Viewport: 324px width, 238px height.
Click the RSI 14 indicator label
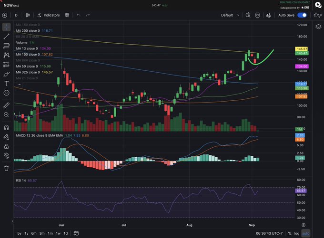coord(21,181)
